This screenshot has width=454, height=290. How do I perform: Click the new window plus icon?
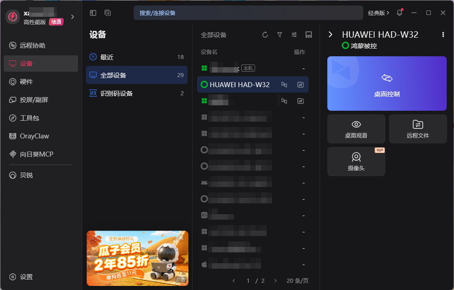pyautogui.click(x=108, y=13)
